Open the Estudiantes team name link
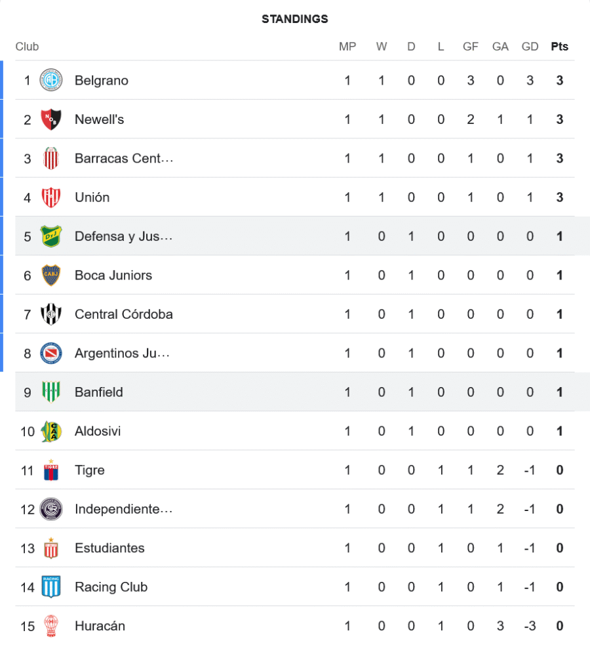590x656 pixels. pos(109,548)
